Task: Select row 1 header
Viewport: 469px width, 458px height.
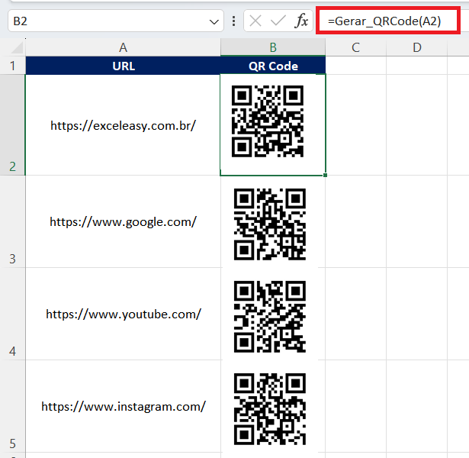Action: pos(12,66)
